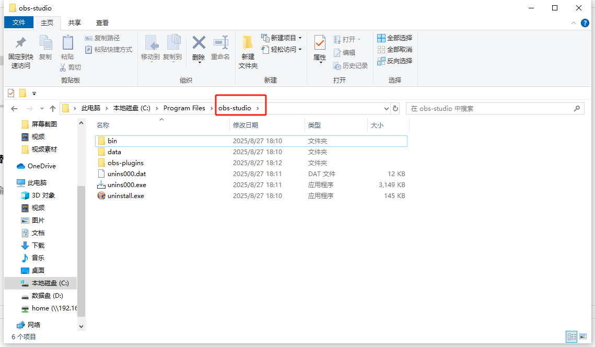Click the search obs-studio input field
This screenshot has height=347, width=595.
pos(489,109)
